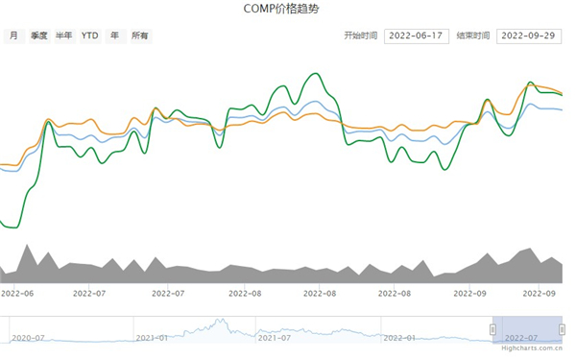Select the 半年 range button

(x=64, y=36)
